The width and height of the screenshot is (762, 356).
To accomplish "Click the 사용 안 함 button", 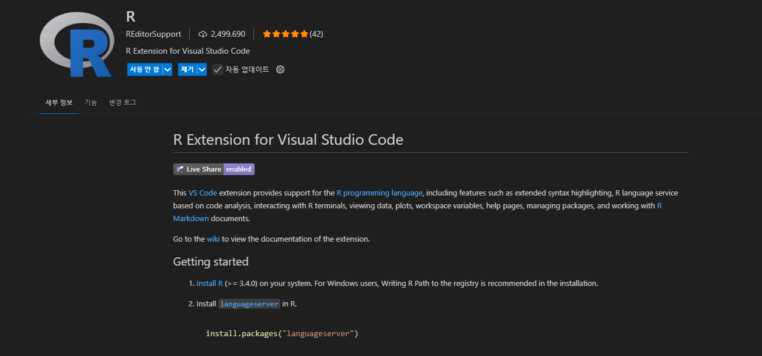I will [144, 69].
